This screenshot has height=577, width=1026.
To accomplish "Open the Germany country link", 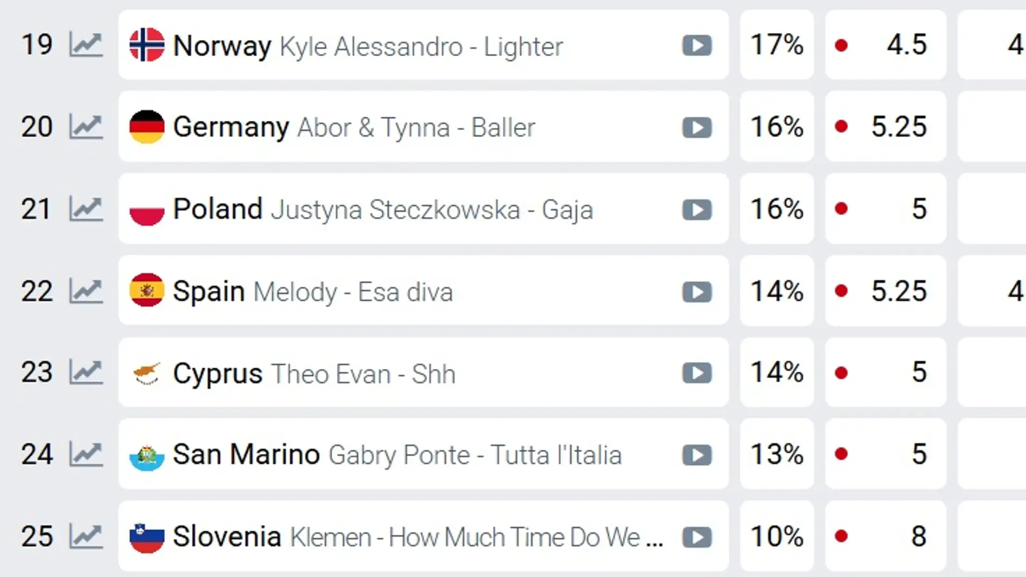I will click(231, 127).
